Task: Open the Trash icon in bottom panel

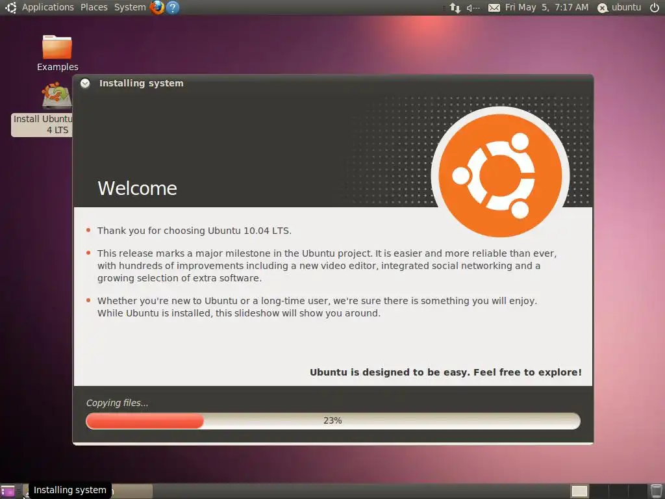Action: click(656, 491)
